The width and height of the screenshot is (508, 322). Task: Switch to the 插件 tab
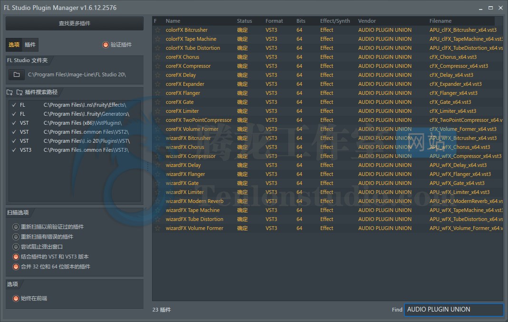[x=30, y=45]
